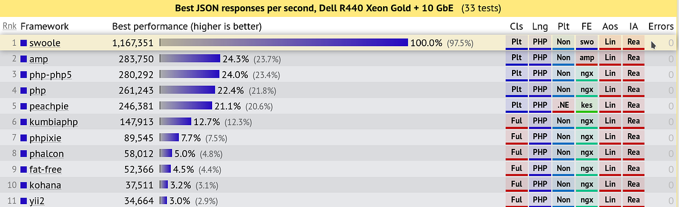
Task: Click the amp front-end tag in row 2
Action: 586,59
